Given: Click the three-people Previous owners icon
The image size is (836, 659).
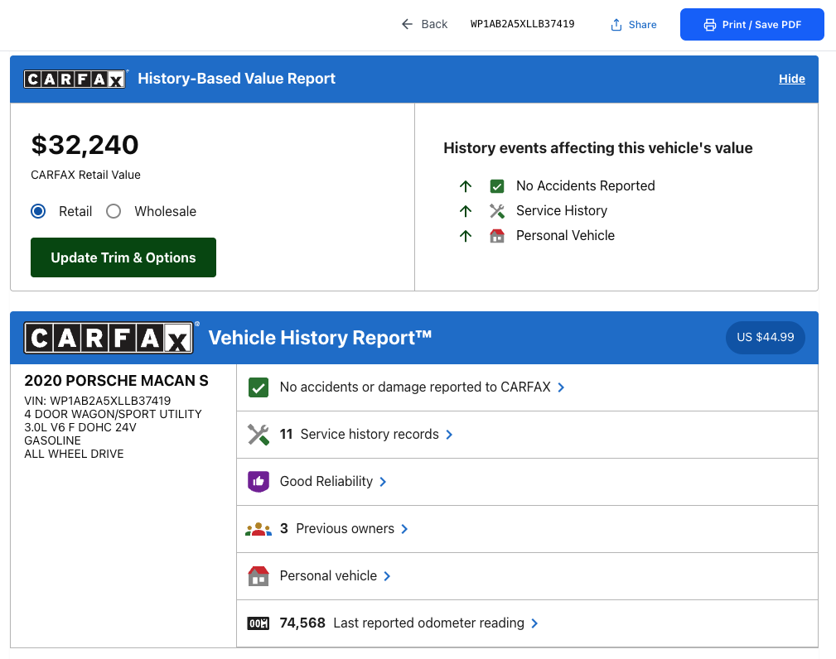Looking at the screenshot, I should pyautogui.click(x=259, y=529).
